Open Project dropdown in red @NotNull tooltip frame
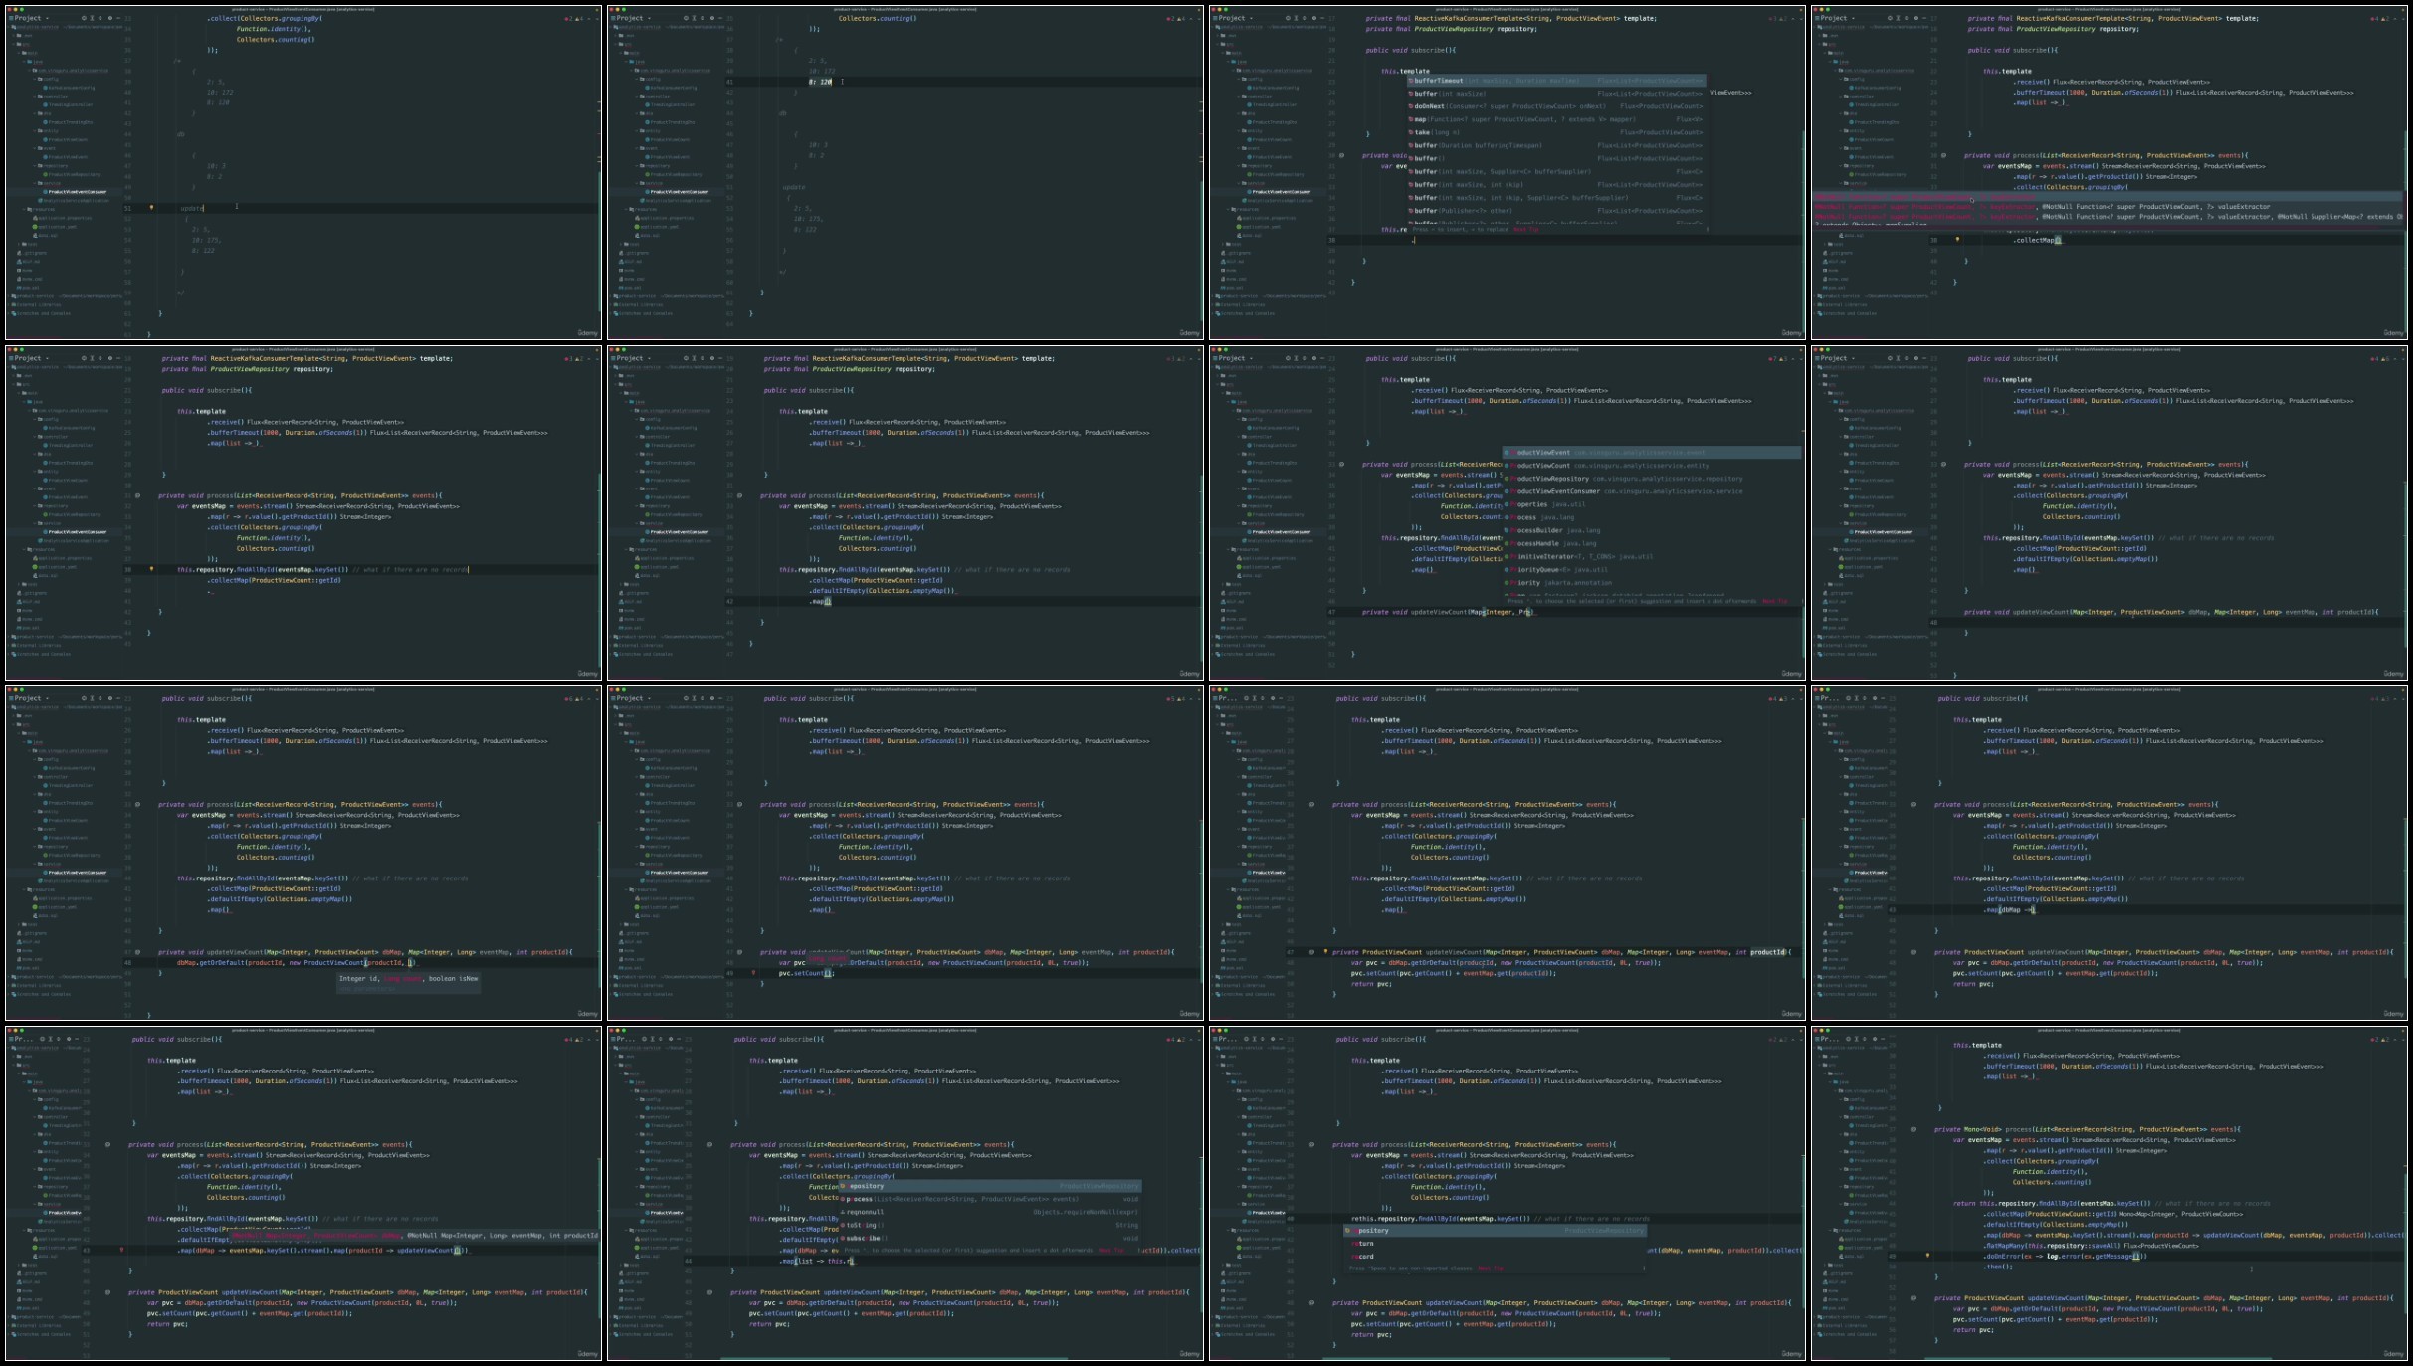Screen dimensions: 2413x1366 (x=1834, y=18)
